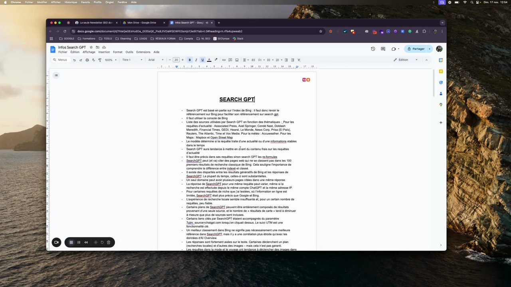The height and width of the screenshot is (287, 511).
Task: Show the document outline icon
Action: (x=56, y=75)
